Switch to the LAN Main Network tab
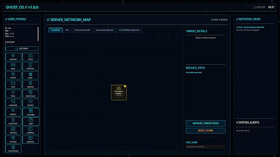The height and width of the screenshot is (157, 280). (x=129, y=30)
